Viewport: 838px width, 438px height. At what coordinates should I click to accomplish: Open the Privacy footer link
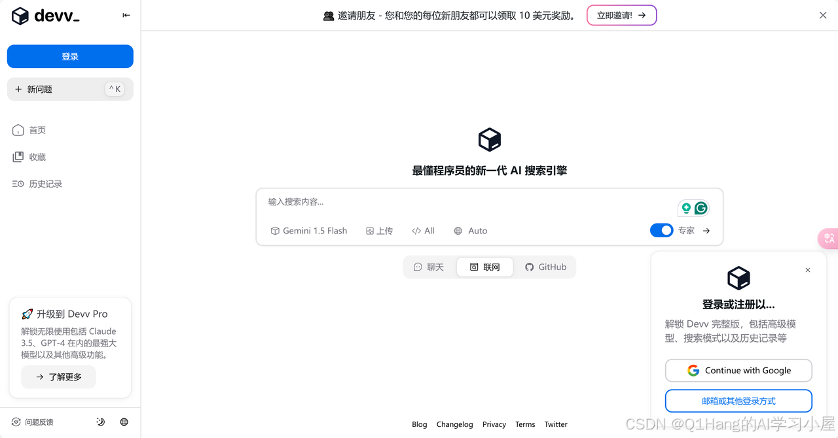click(x=494, y=424)
